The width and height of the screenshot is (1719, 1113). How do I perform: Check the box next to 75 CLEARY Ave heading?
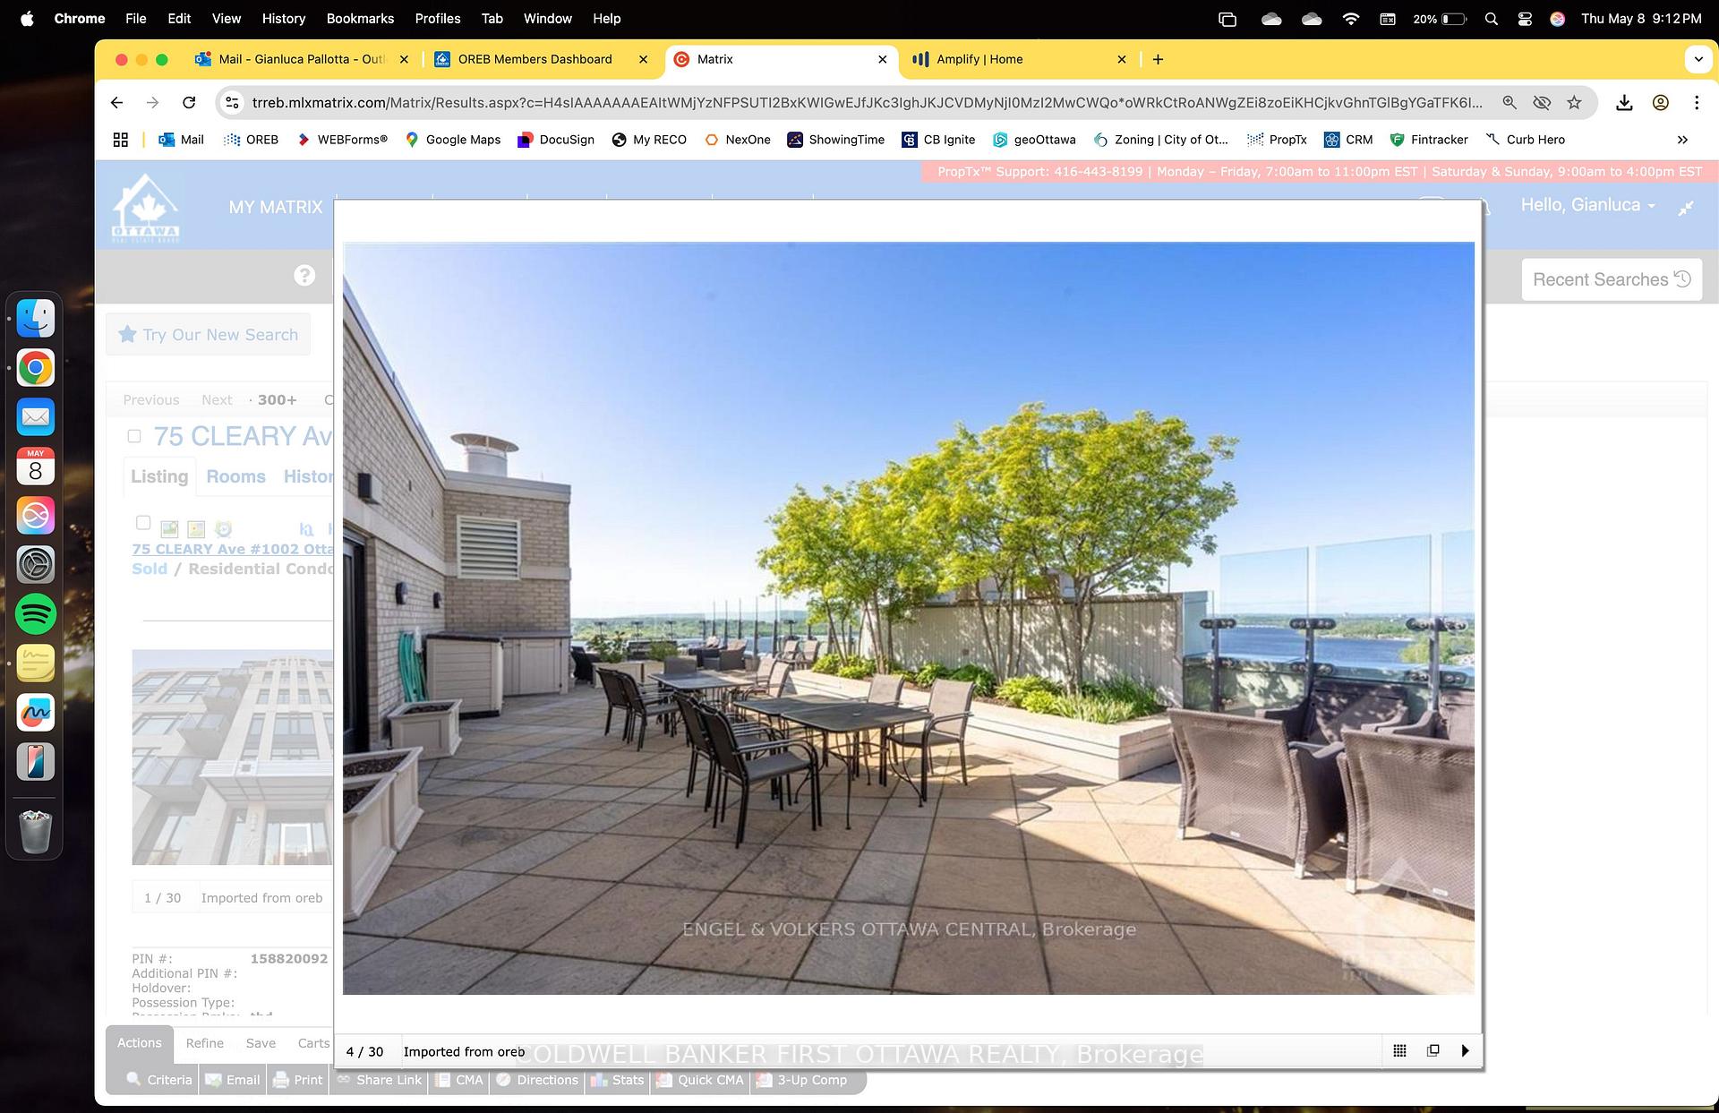(134, 436)
